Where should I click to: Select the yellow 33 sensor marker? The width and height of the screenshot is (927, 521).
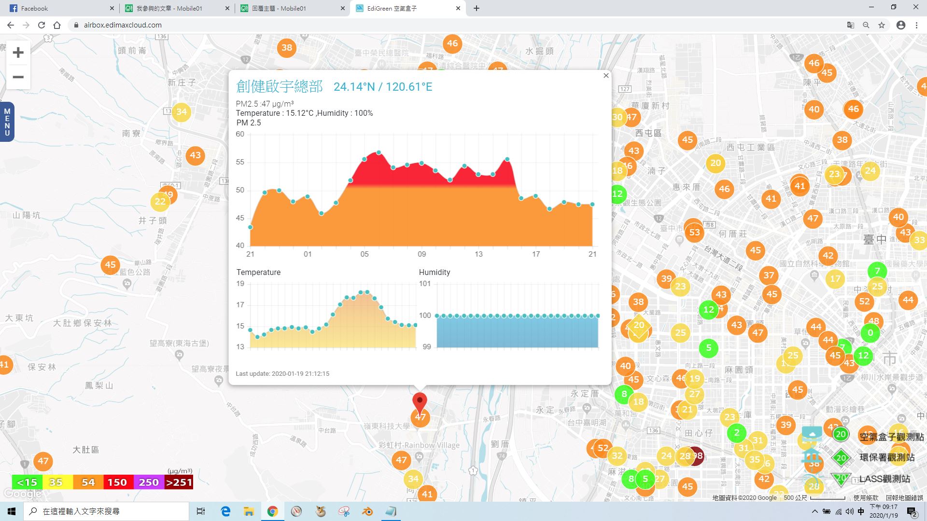[x=919, y=240]
